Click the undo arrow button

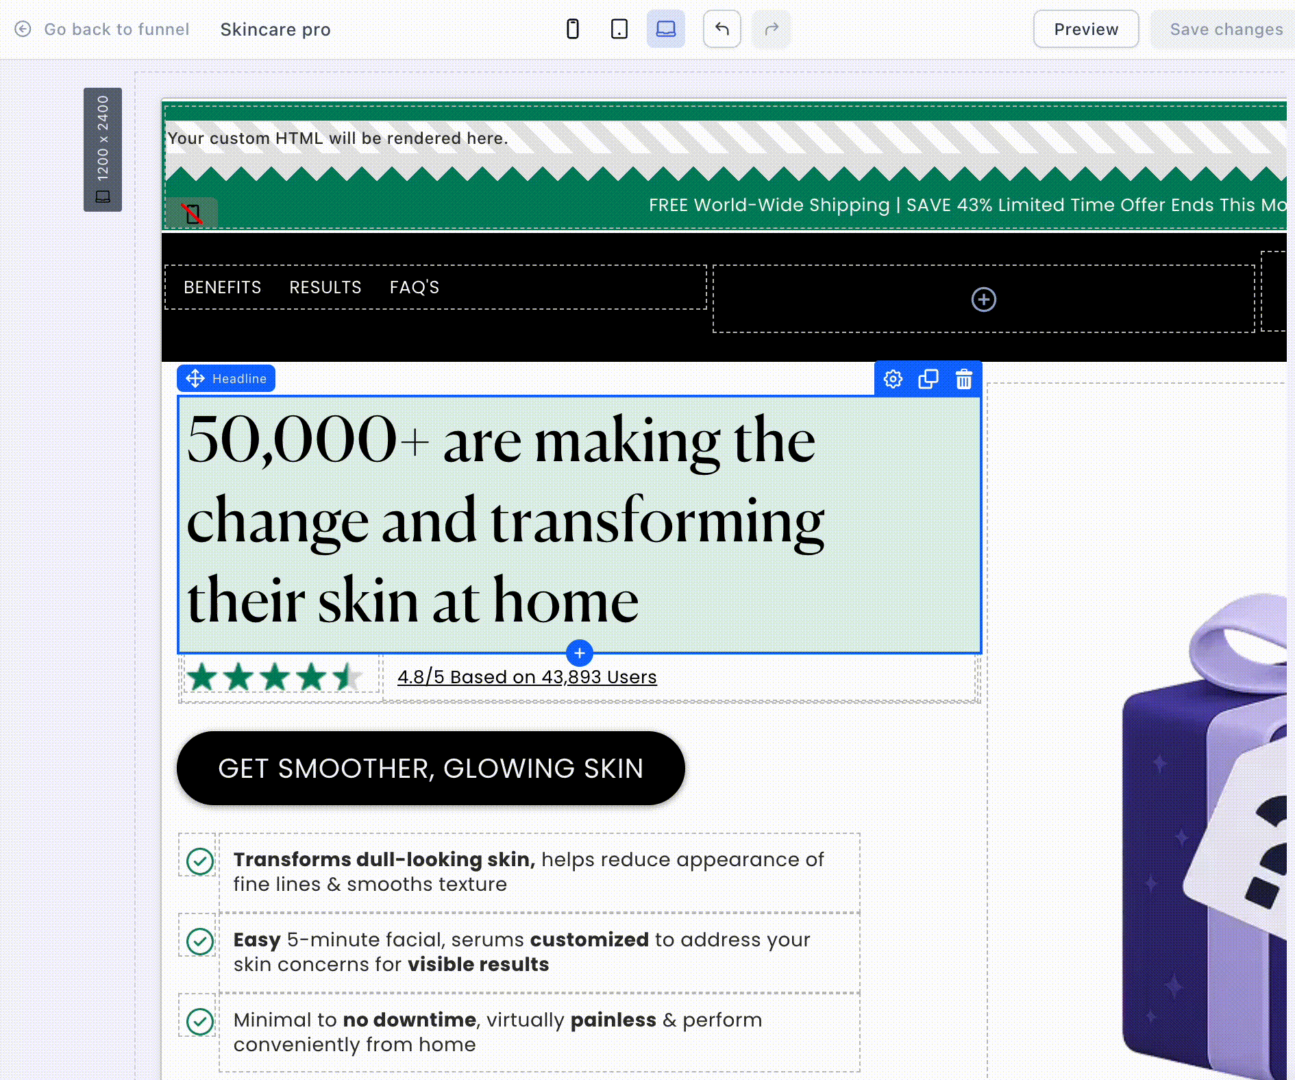point(721,29)
